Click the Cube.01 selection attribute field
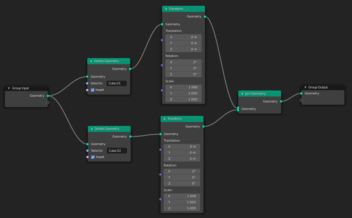Screen dimensions: 352x218 (117, 83)
